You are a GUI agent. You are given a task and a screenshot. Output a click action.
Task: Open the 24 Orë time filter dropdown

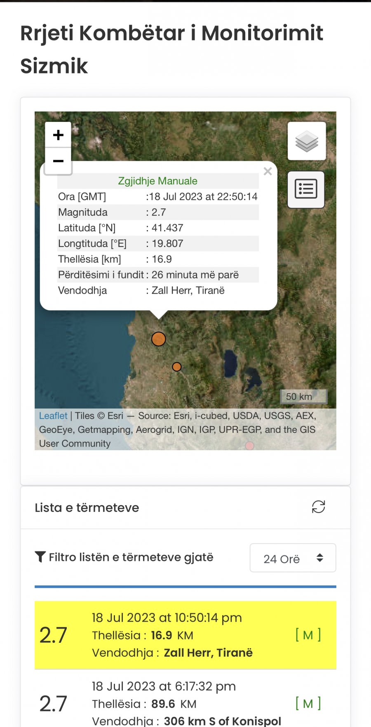(293, 558)
